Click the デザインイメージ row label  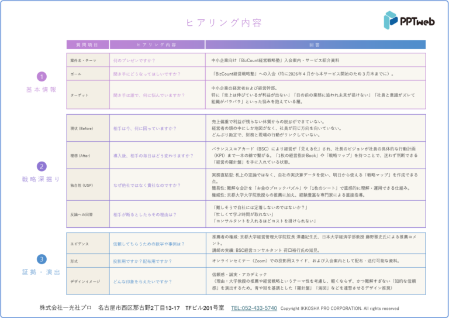click(x=85, y=282)
